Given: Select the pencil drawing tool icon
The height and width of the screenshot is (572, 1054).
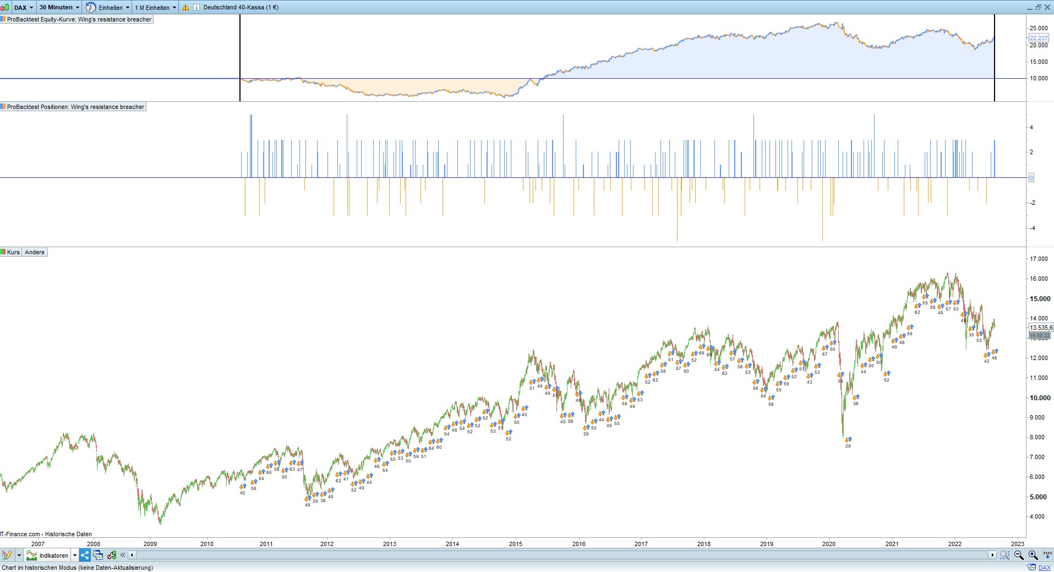Looking at the screenshot, I should 7,555.
